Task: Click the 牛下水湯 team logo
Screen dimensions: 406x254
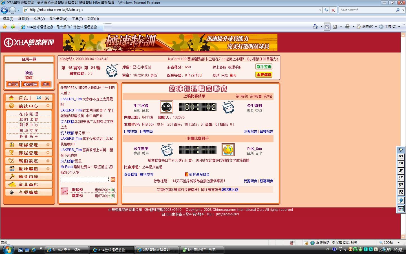Action: 166,107
